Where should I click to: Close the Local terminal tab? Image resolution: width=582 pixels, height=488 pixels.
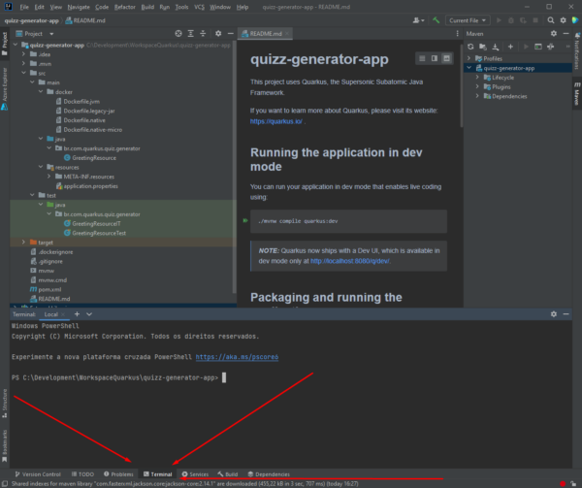pos(63,314)
